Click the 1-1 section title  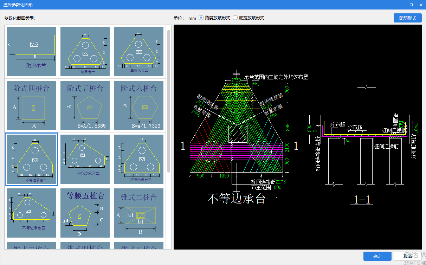click(362, 200)
